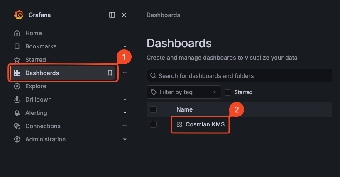Toggle the sidebar dock icon
Screen dimensions: 340x177
click(x=112, y=15)
